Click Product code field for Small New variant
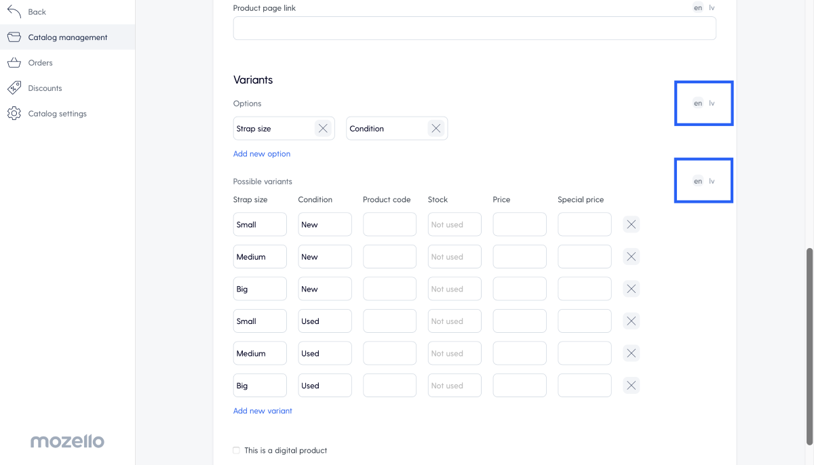The image size is (814, 465). [x=389, y=224]
